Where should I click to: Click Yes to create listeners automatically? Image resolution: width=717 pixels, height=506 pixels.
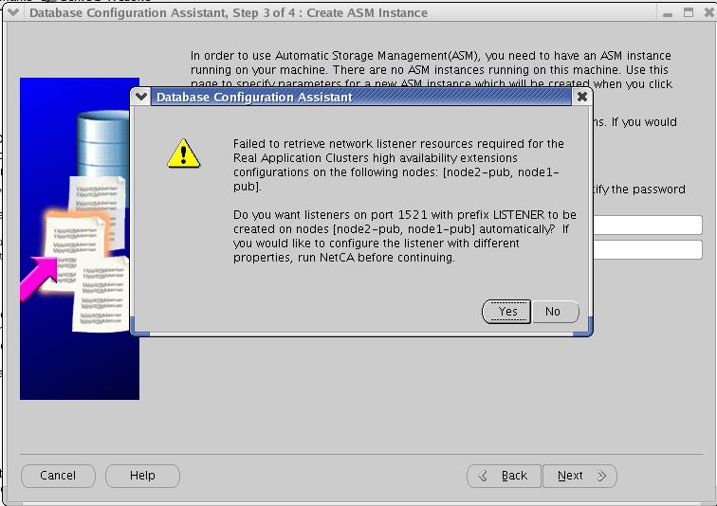point(506,312)
